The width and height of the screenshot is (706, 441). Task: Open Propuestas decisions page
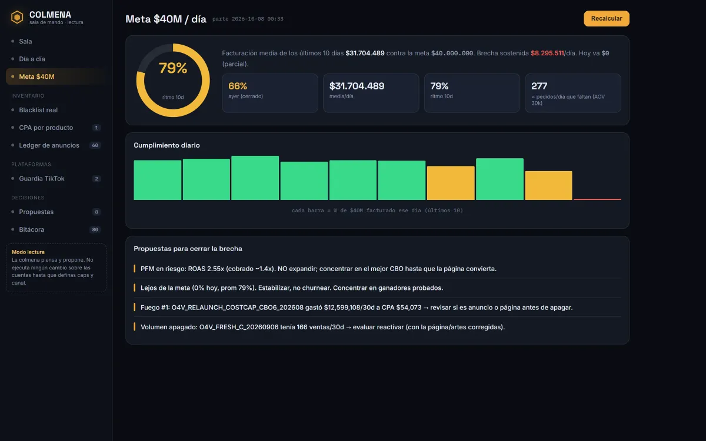[56, 212]
